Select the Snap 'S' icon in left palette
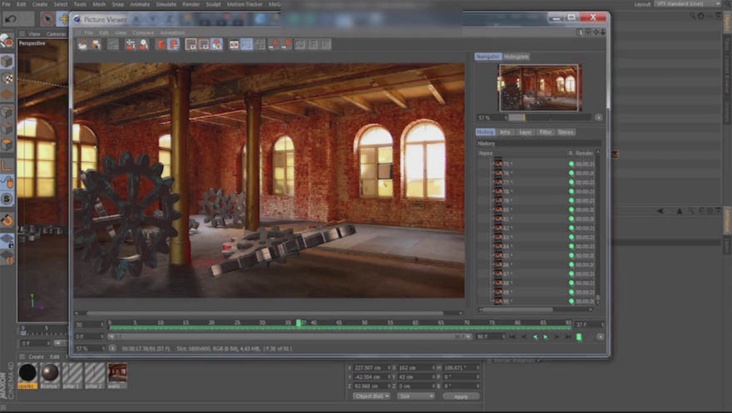This screenshot has height=413, width=732. pyautogui.click(x=7, y=199)
